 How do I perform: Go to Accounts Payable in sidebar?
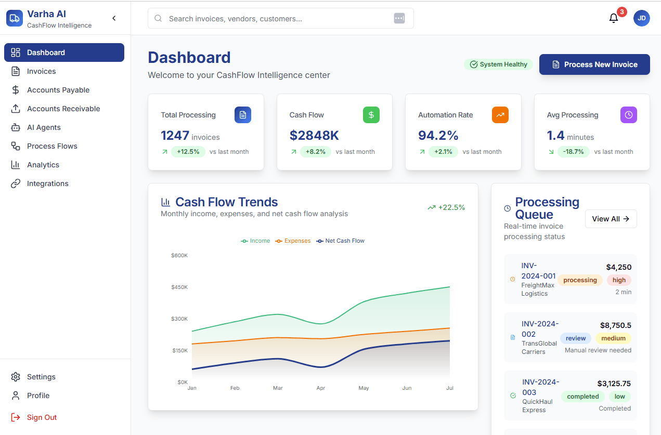coord(58,90)
